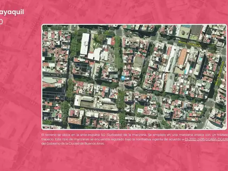Click the partially visible 'ayaquil' page heading

coord(12,12)
